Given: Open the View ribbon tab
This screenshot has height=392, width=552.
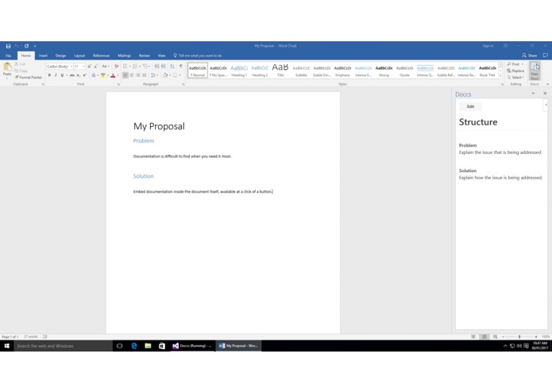Looking at the screenshot, I should pos(161,56).
